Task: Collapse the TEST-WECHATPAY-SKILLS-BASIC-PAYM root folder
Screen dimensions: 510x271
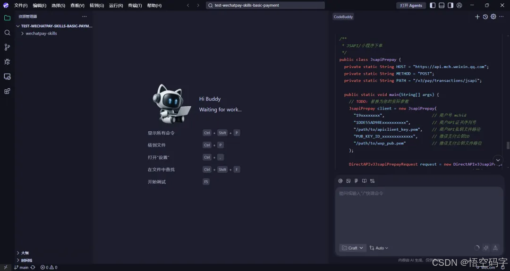Action: [x=54, y=26]
